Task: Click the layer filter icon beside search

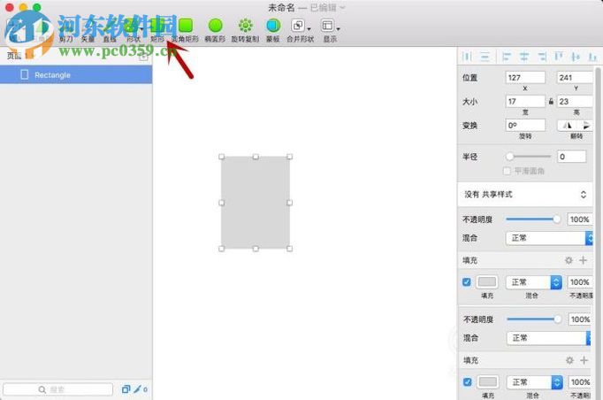Action: pos(126,389)
